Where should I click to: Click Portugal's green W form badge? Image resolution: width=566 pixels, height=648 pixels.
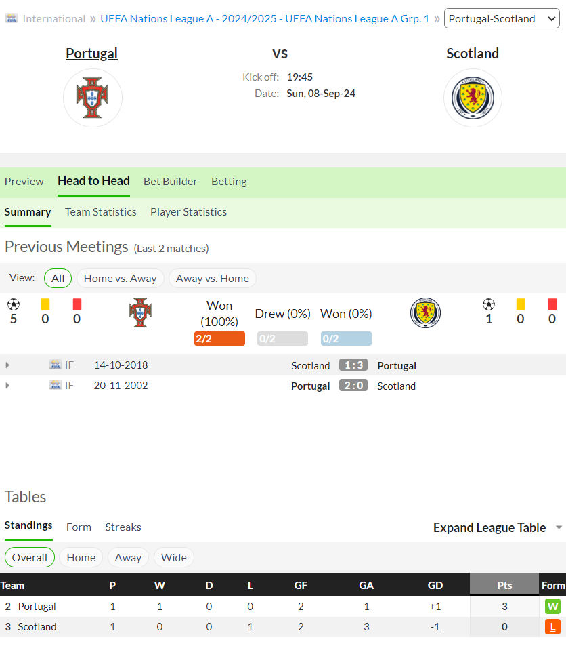coord(552,606)
